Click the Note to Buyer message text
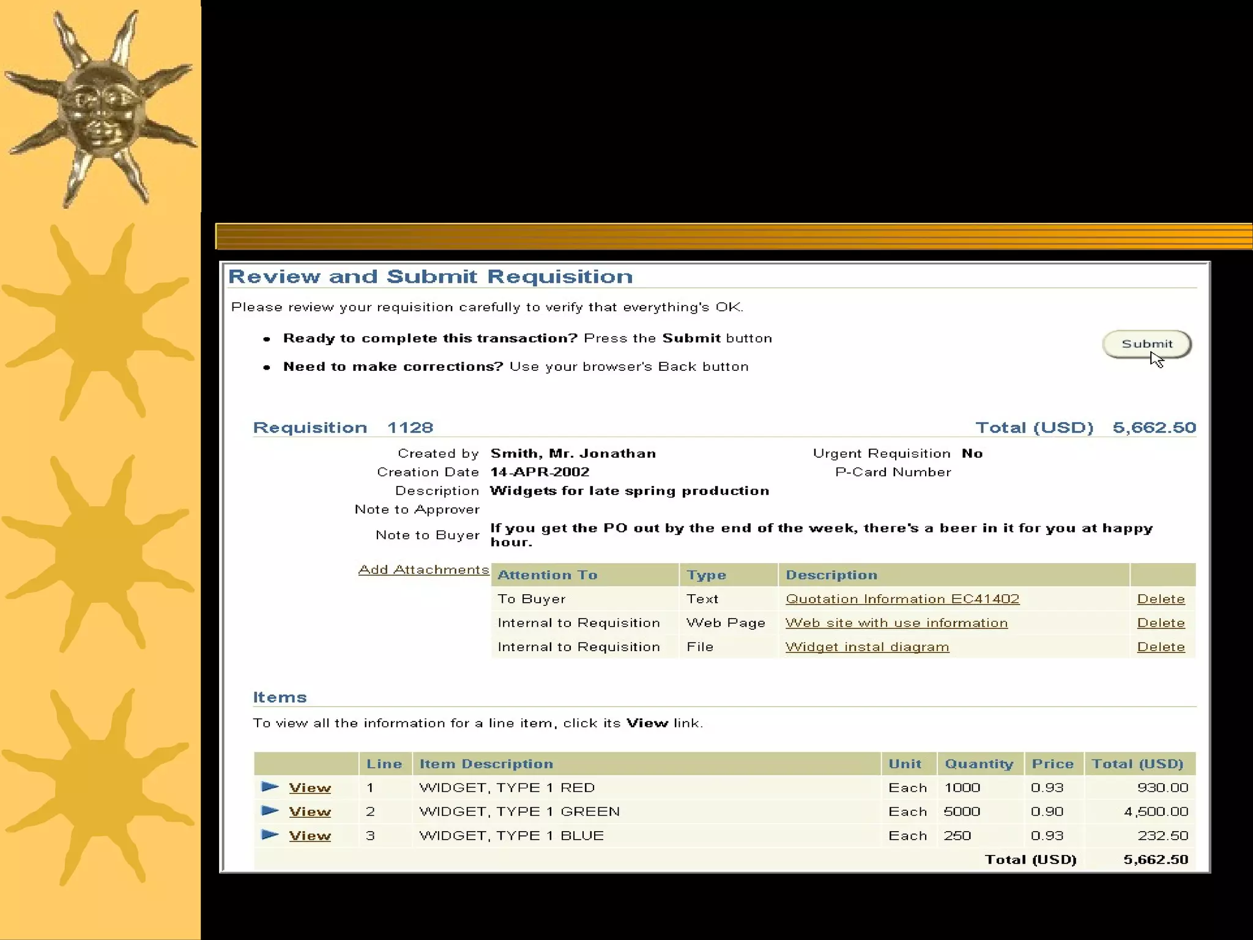 pos(822,535)
